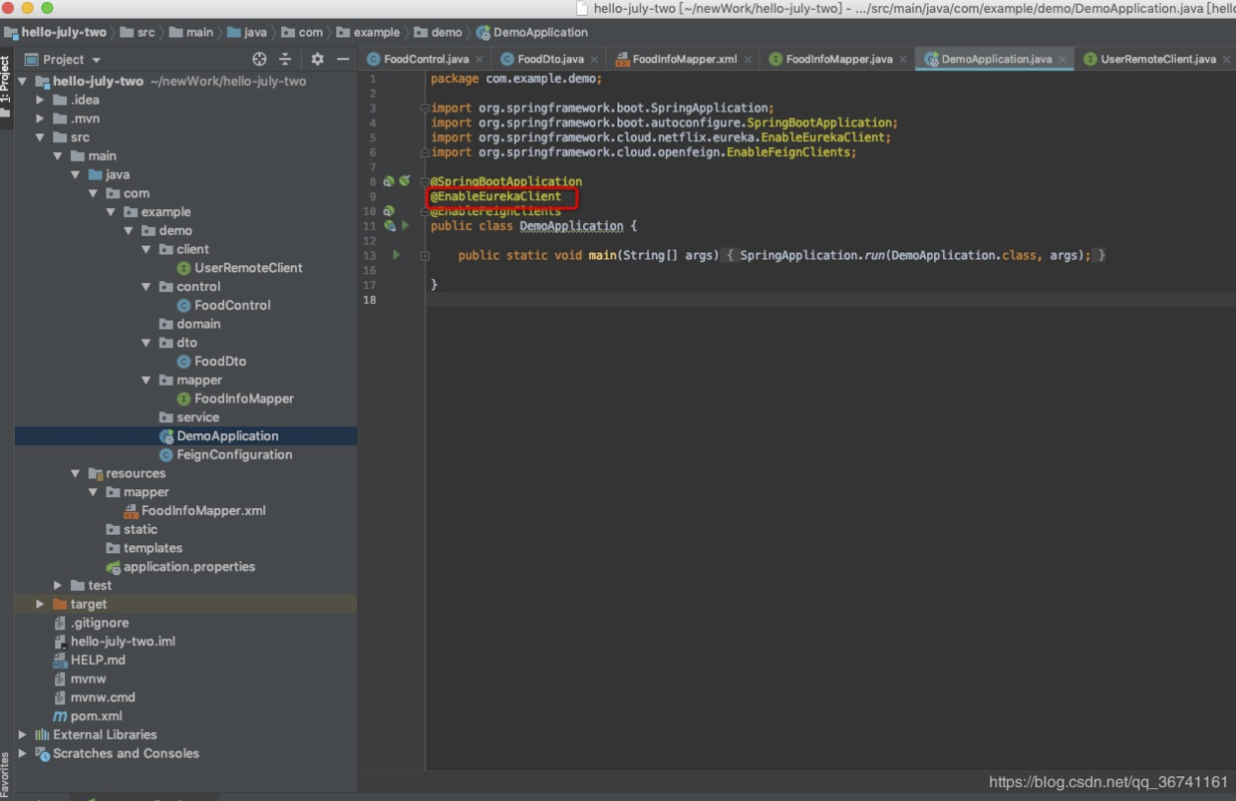This screenshot has height=801, width=1236.
Task: Open the Favorites side tool window
Action: point(6,775)
